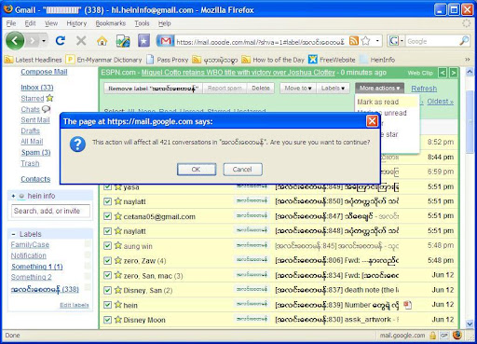The height and width of the screenshot is (344, 477).
Task: Open the FreeWebsite bookmark
Action: (332, 60)
